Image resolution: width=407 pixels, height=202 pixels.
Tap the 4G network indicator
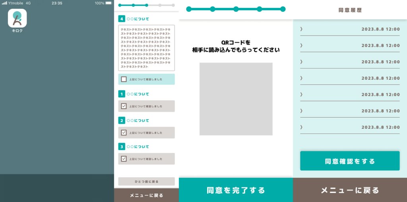click(28, 3)
